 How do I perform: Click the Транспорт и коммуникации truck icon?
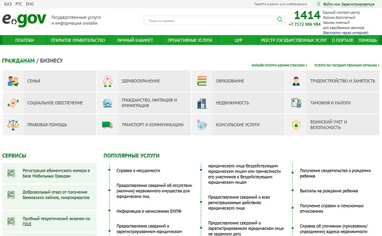(x=107, y=125)
